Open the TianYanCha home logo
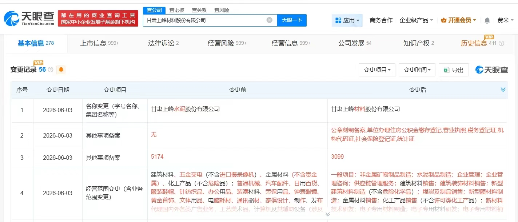Screen dimensions: 518x222 pyautogui.click(x=29, y=18)
